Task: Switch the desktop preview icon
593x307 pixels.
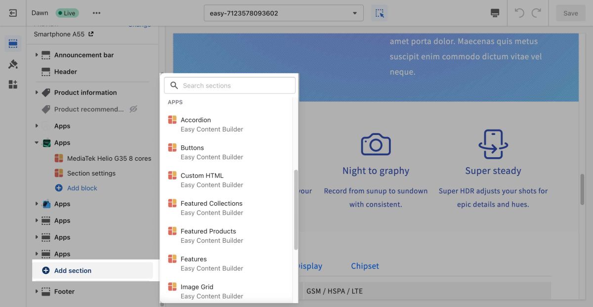Action: click(495, 13)
